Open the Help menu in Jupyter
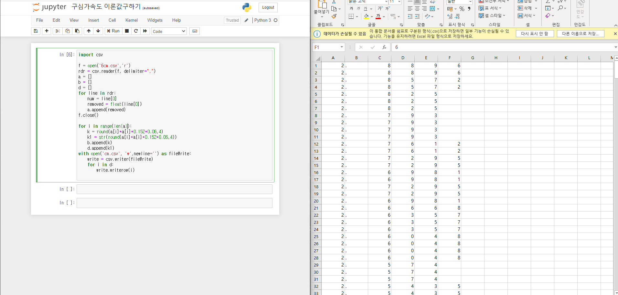The height and width of the screenshot is (295, 618). click(x=176, y=20)
